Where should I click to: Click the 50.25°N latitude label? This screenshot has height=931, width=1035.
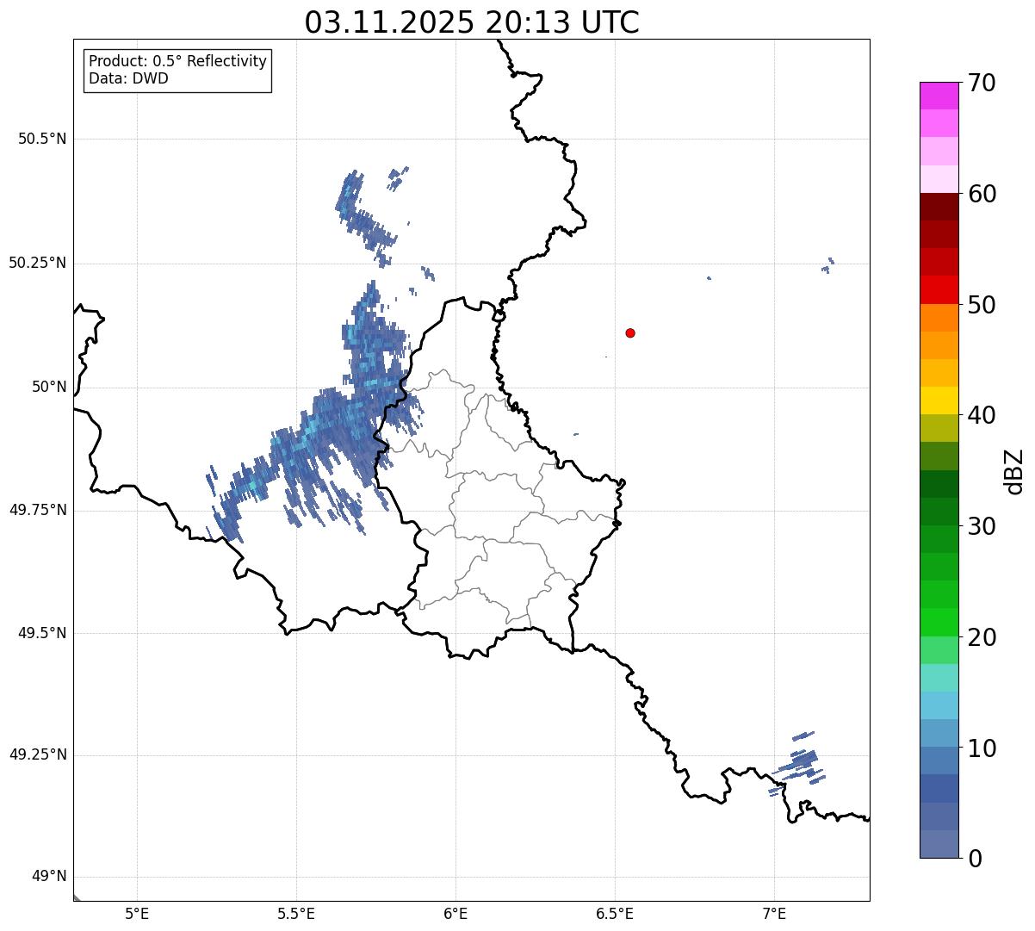coord(38,263)
